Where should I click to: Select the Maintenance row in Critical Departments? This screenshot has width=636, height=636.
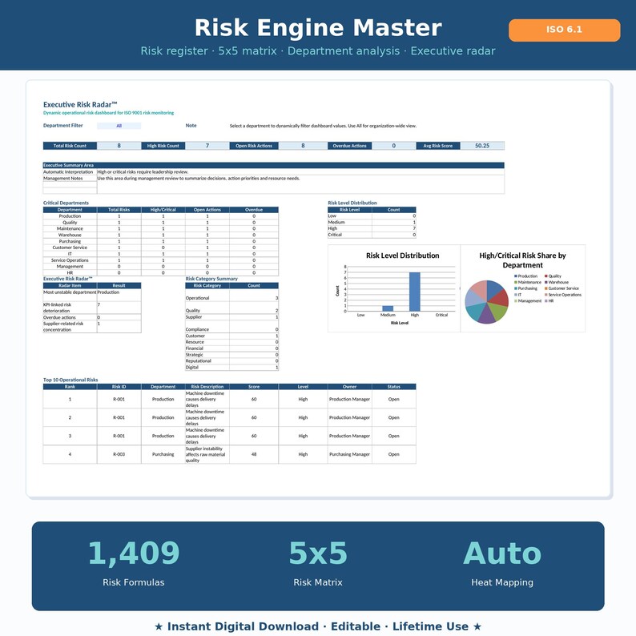161,229
